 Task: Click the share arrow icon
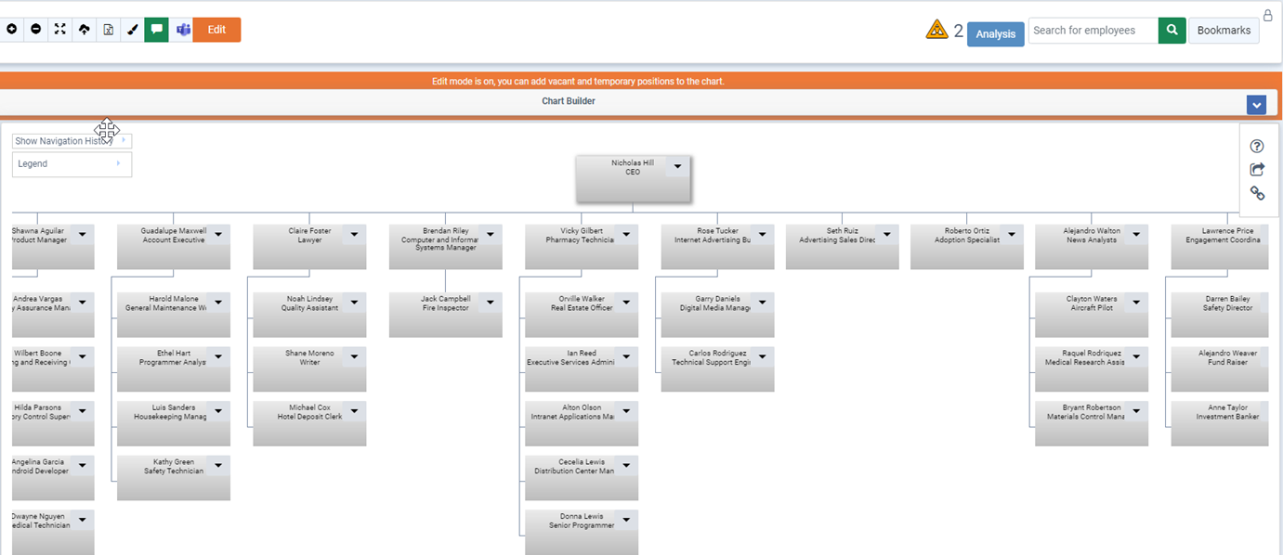pyautogui.click(x=1257, y=170)
